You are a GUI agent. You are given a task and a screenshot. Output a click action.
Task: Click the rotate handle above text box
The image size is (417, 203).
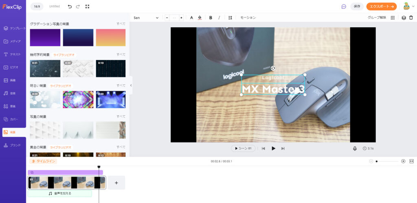click(x=273, y=68)
